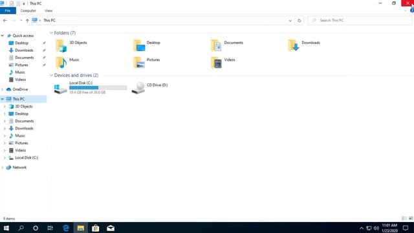Open the Action Center notifications icon
This screenshot has height=233, width=414.
coord(406,228)
